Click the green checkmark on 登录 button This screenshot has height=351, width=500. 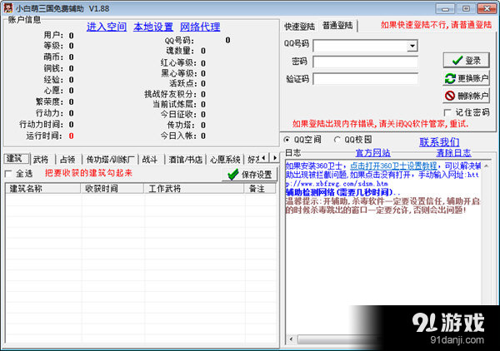tap(457, 60)
